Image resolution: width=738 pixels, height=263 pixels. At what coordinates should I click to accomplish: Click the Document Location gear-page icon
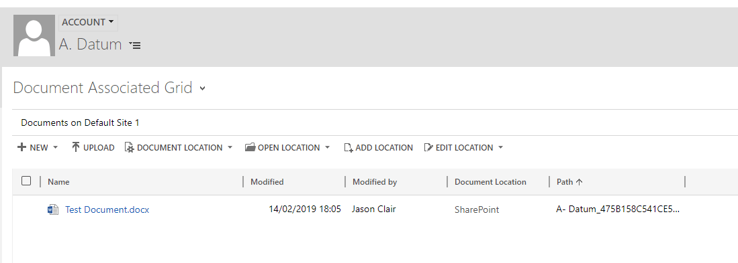coord(130,147)
